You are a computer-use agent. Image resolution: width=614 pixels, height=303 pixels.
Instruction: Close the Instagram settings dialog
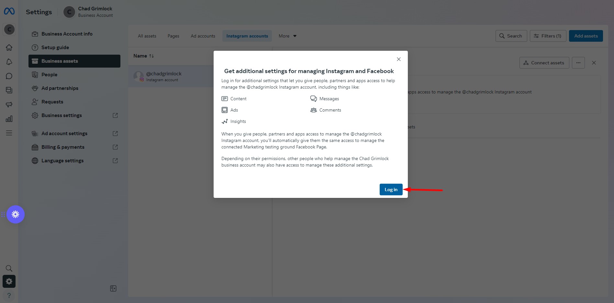tap(399, 59)
